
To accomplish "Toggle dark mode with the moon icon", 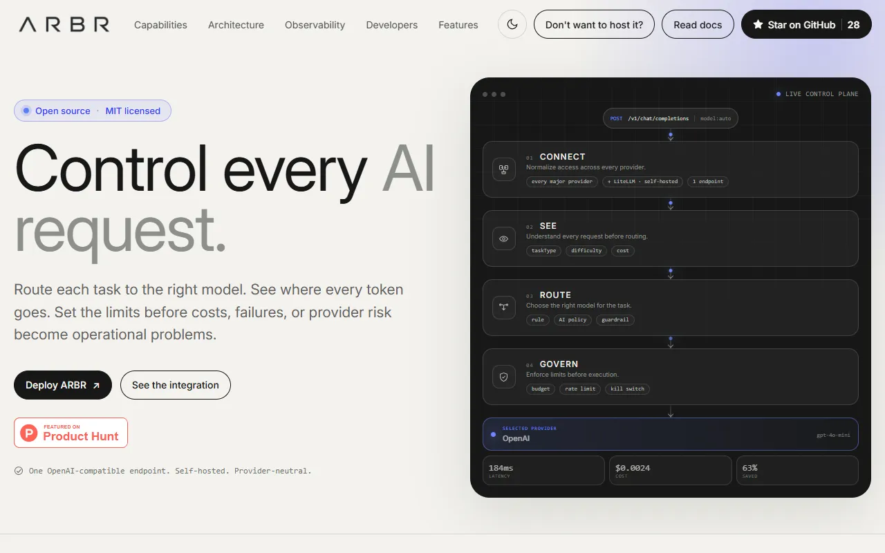I will [x=512, y=24].
